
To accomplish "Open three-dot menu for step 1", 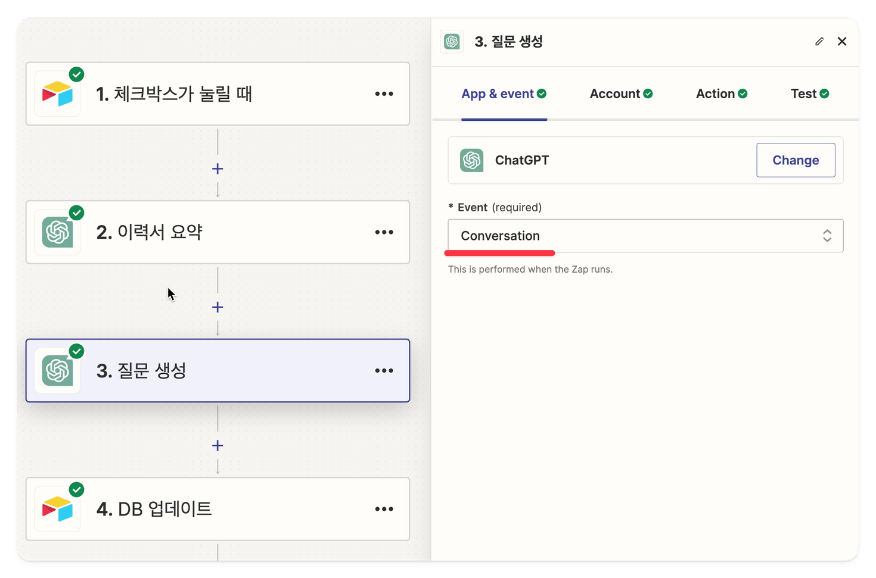I will pos(384,94).
